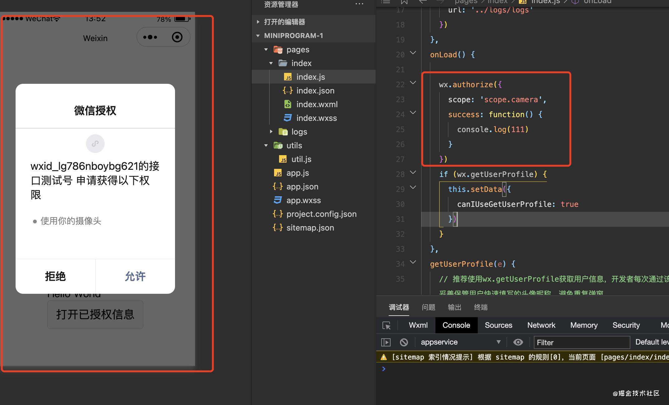This screenshot has width=669, height=405.
Task: Clear the console with the ban icon
Action: (x=404, y=342)
